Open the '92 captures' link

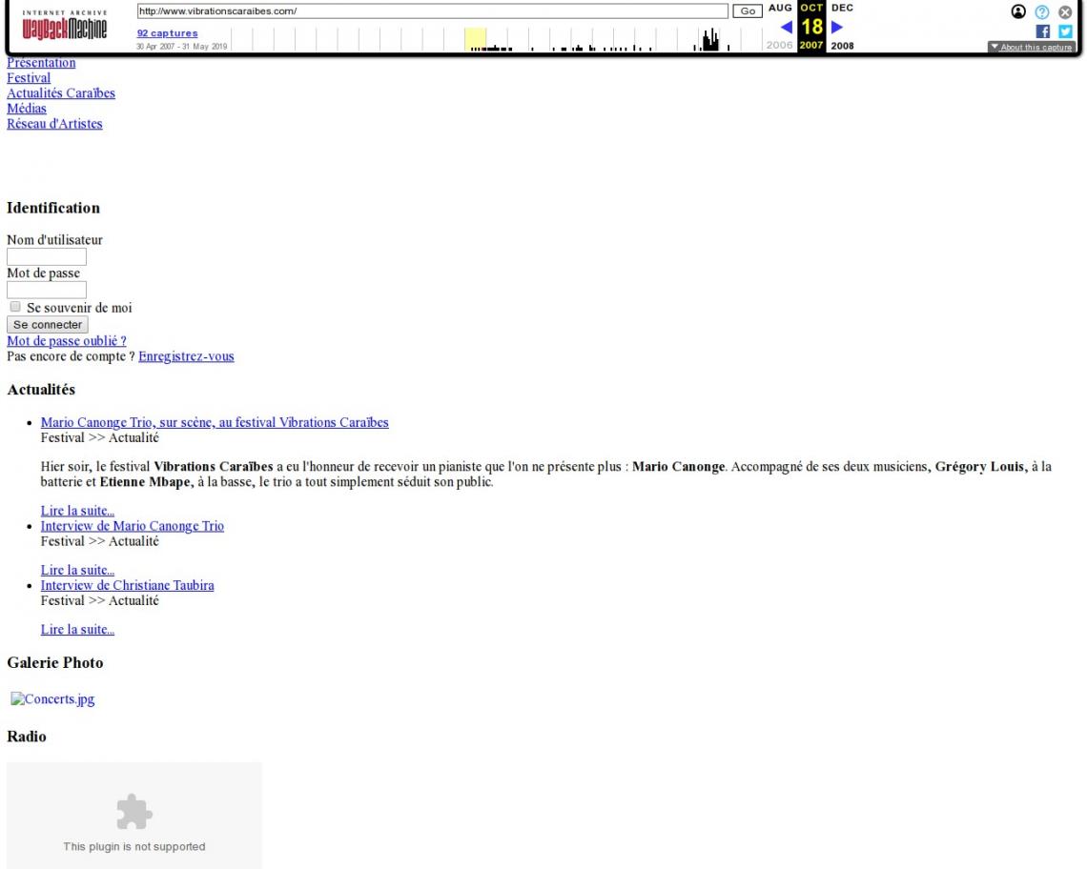[x=167, y=32]
